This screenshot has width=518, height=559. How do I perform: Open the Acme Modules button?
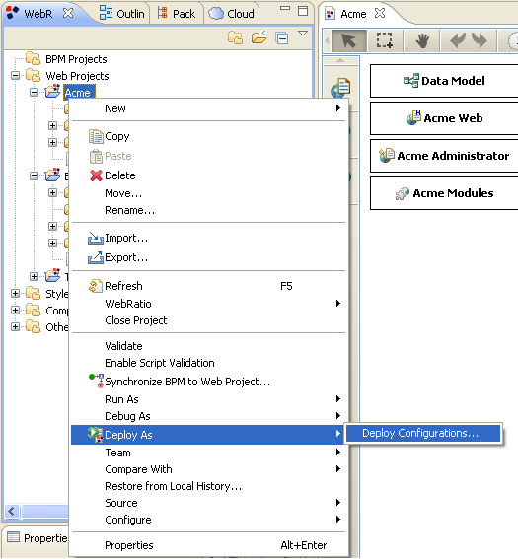(x=444, y=193)
